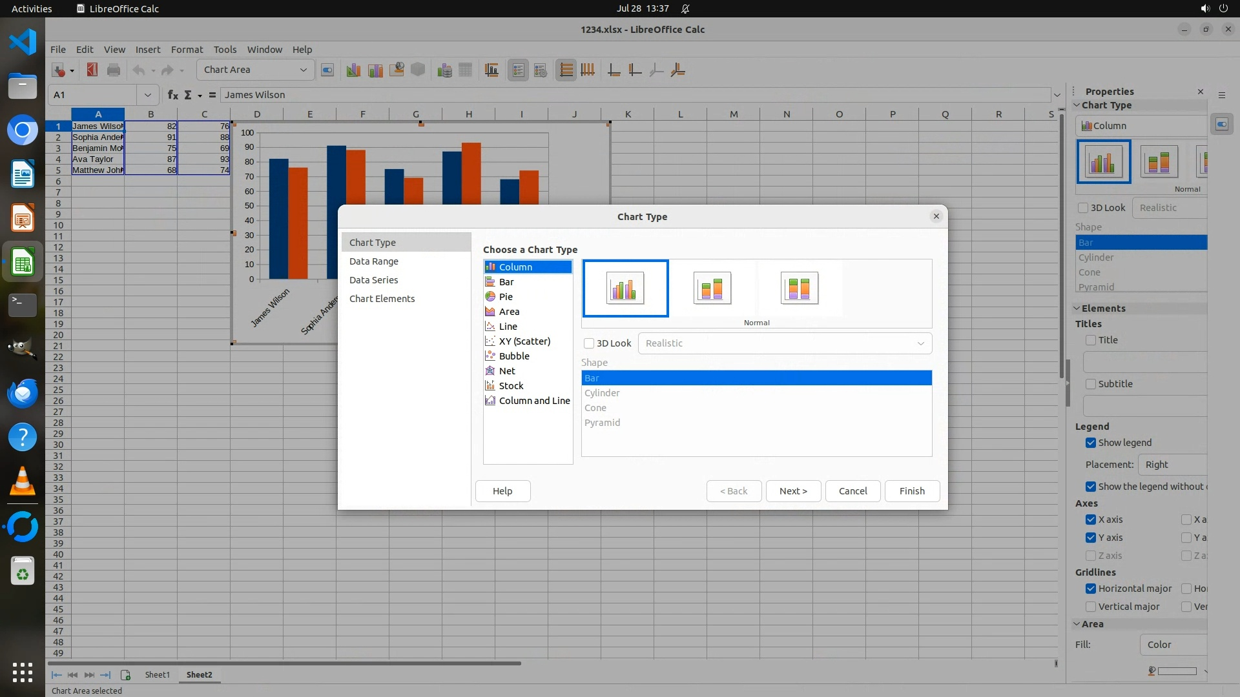Select the Stacked column subtype thumbnail
Screen dimensions: 1240x697
pyautogui.click(x=712, y=288)
